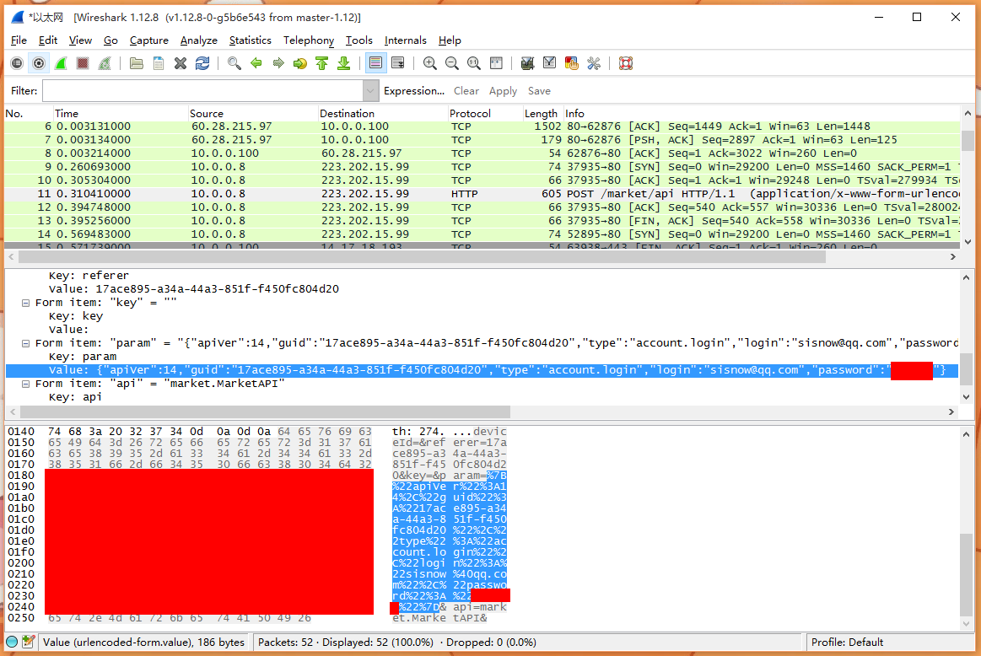Viewport: 981px width, 656px height.
Task: Open preferences wrench icon
Action: coord(593,63)
